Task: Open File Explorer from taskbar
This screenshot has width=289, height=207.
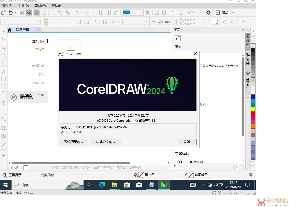Action: pos(114,185)
